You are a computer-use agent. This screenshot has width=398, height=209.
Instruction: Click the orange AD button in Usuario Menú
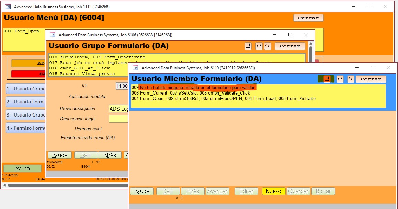(x=28, y=63)
